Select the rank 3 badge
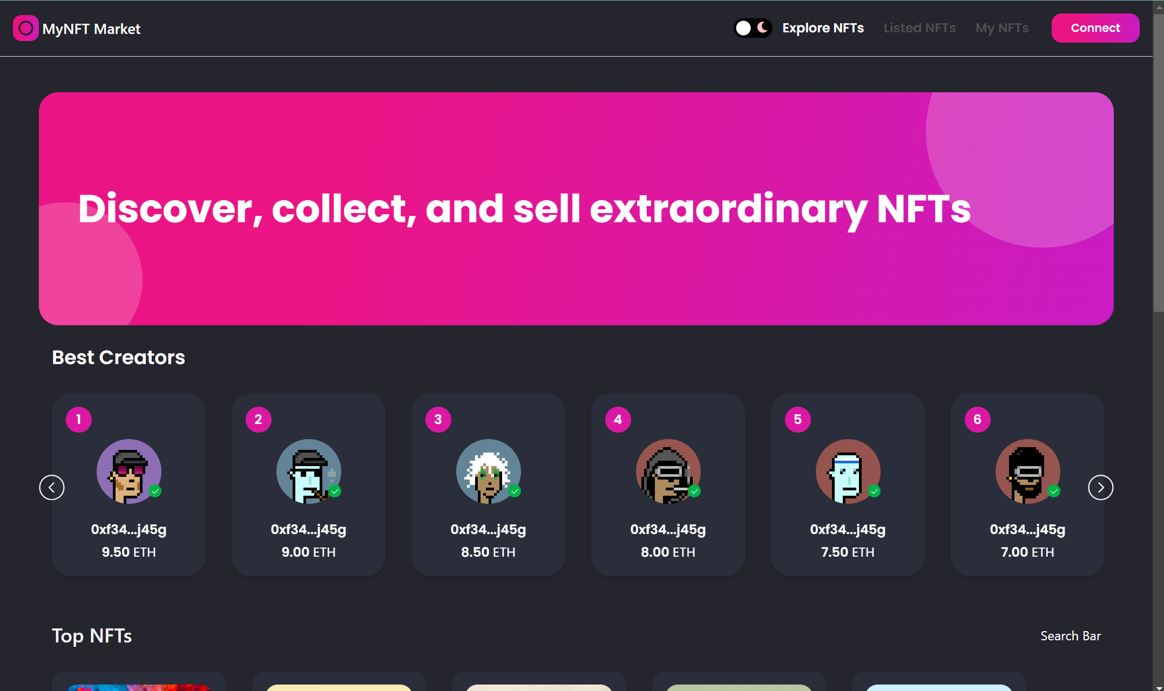This screenshot has height=691, width=1164. pyautogui.click(x=438, y=419)
